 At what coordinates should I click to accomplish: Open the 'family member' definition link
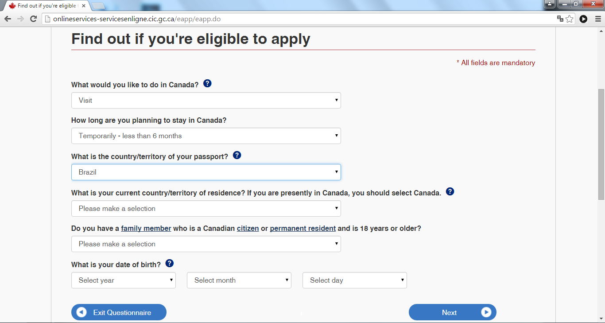click(146, 229)
